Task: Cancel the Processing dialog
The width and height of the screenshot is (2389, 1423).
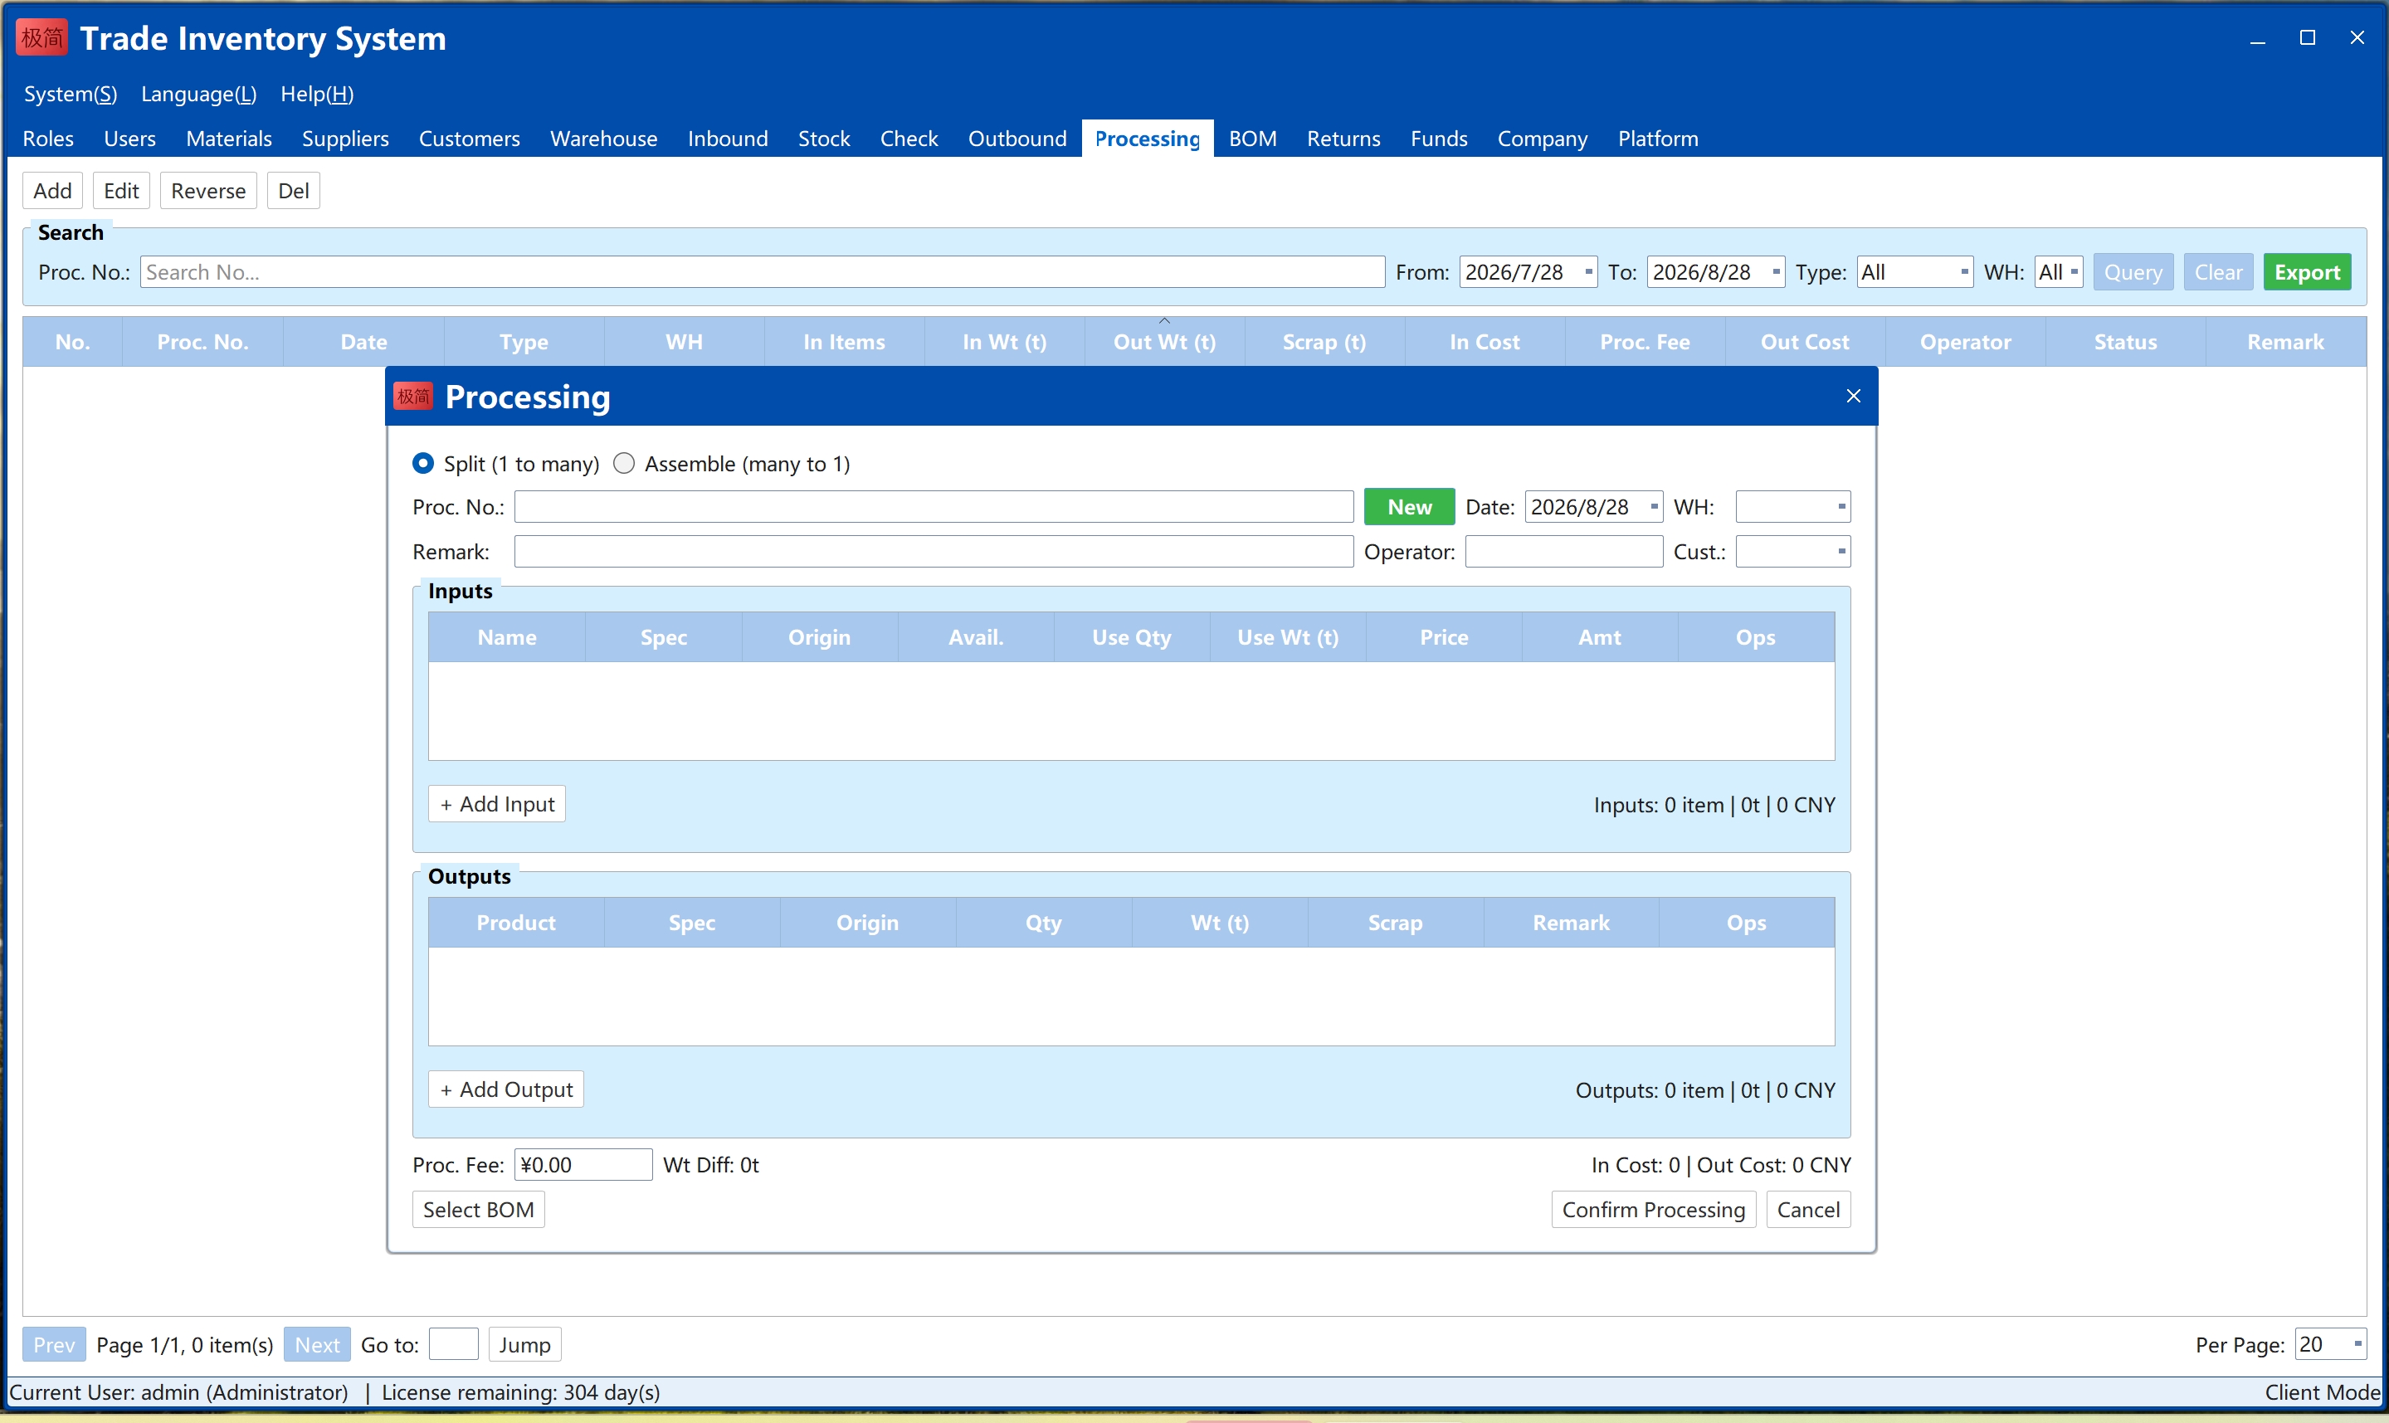Action: (x=1808, y=1209)
